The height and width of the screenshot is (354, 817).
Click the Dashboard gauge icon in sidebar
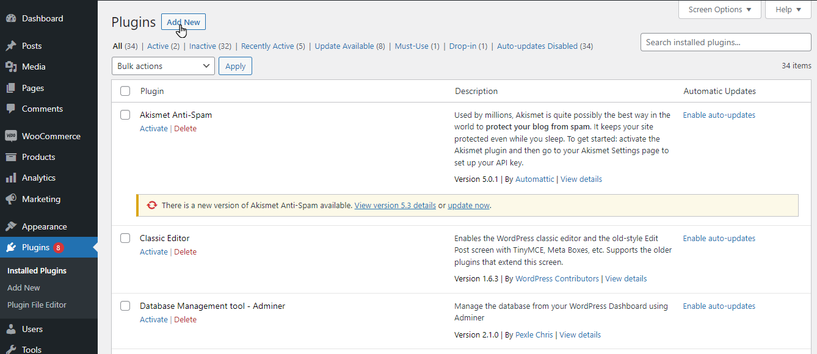coord(11,18)
